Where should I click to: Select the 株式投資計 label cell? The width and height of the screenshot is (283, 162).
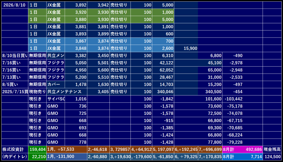15,149
